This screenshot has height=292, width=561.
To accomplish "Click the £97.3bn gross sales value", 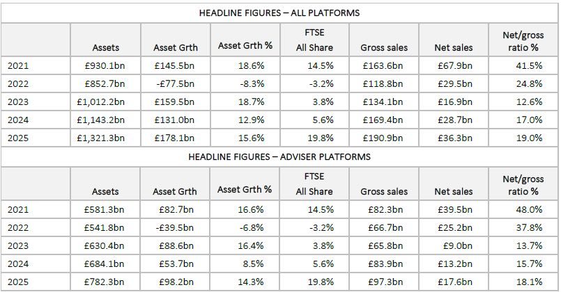I will (386, 282).
